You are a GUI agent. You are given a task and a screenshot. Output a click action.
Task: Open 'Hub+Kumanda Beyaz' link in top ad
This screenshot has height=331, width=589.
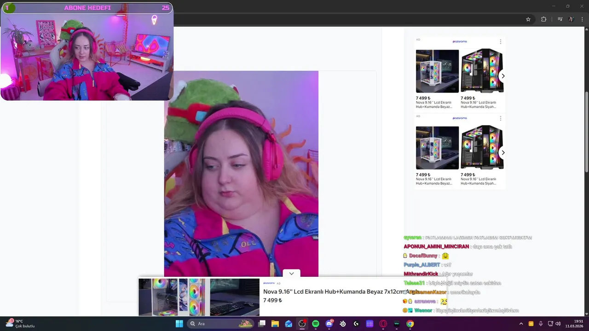pyautogui.click(x=434, y=104)
